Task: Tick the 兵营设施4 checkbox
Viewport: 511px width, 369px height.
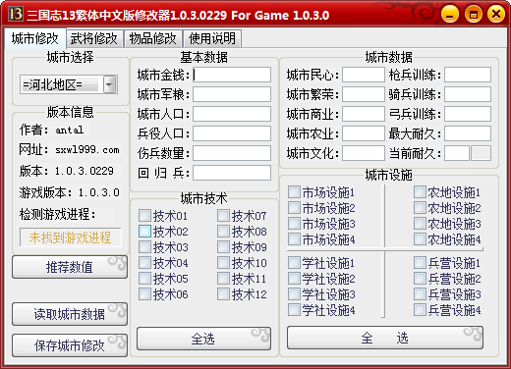Action: 420,309
